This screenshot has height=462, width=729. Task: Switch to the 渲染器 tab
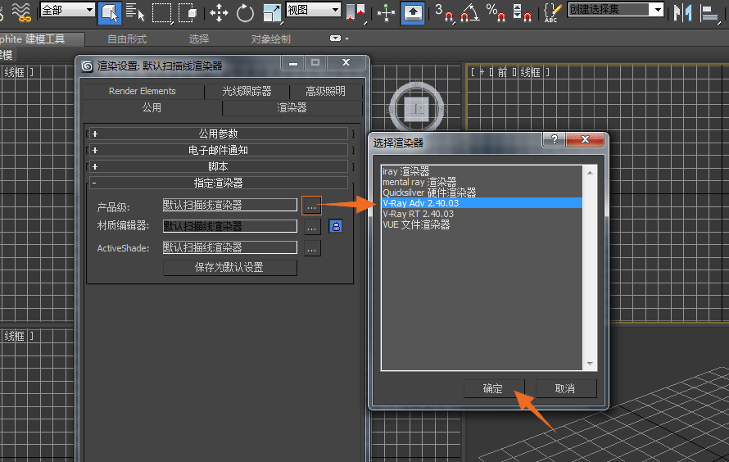292,107
